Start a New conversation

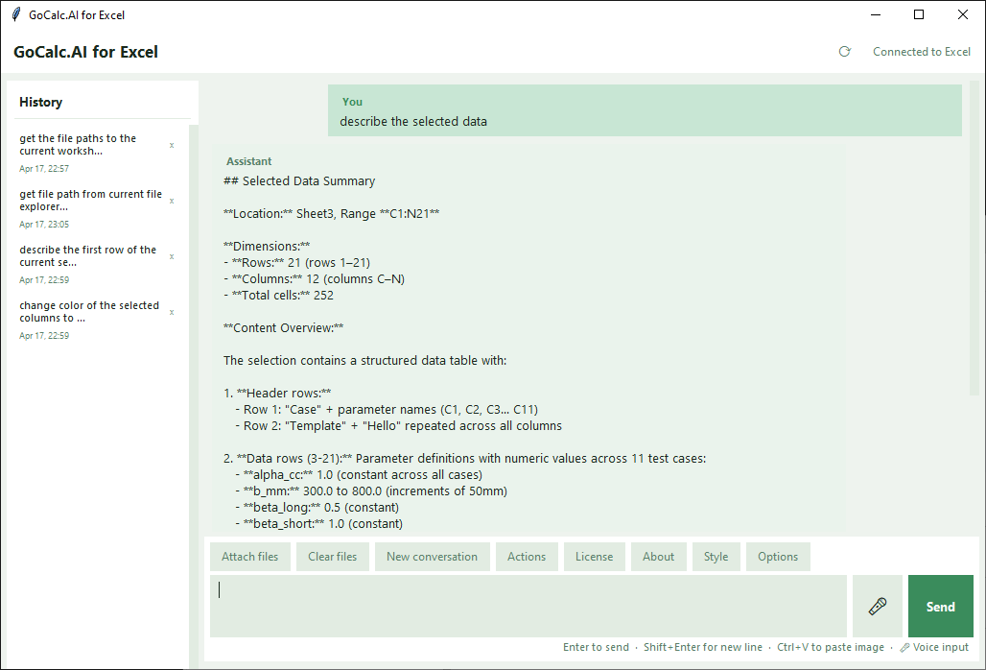tap(432, 557)
